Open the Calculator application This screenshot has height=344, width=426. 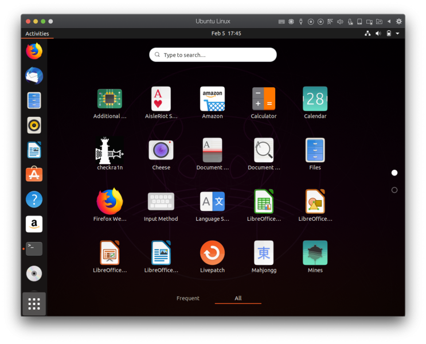coord(264,99)
